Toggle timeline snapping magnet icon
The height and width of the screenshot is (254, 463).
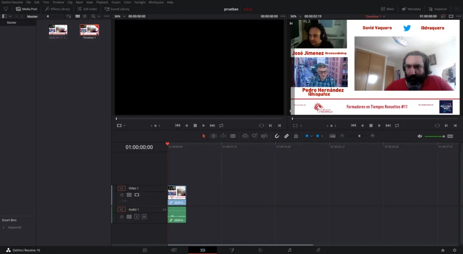pos(277,136)
